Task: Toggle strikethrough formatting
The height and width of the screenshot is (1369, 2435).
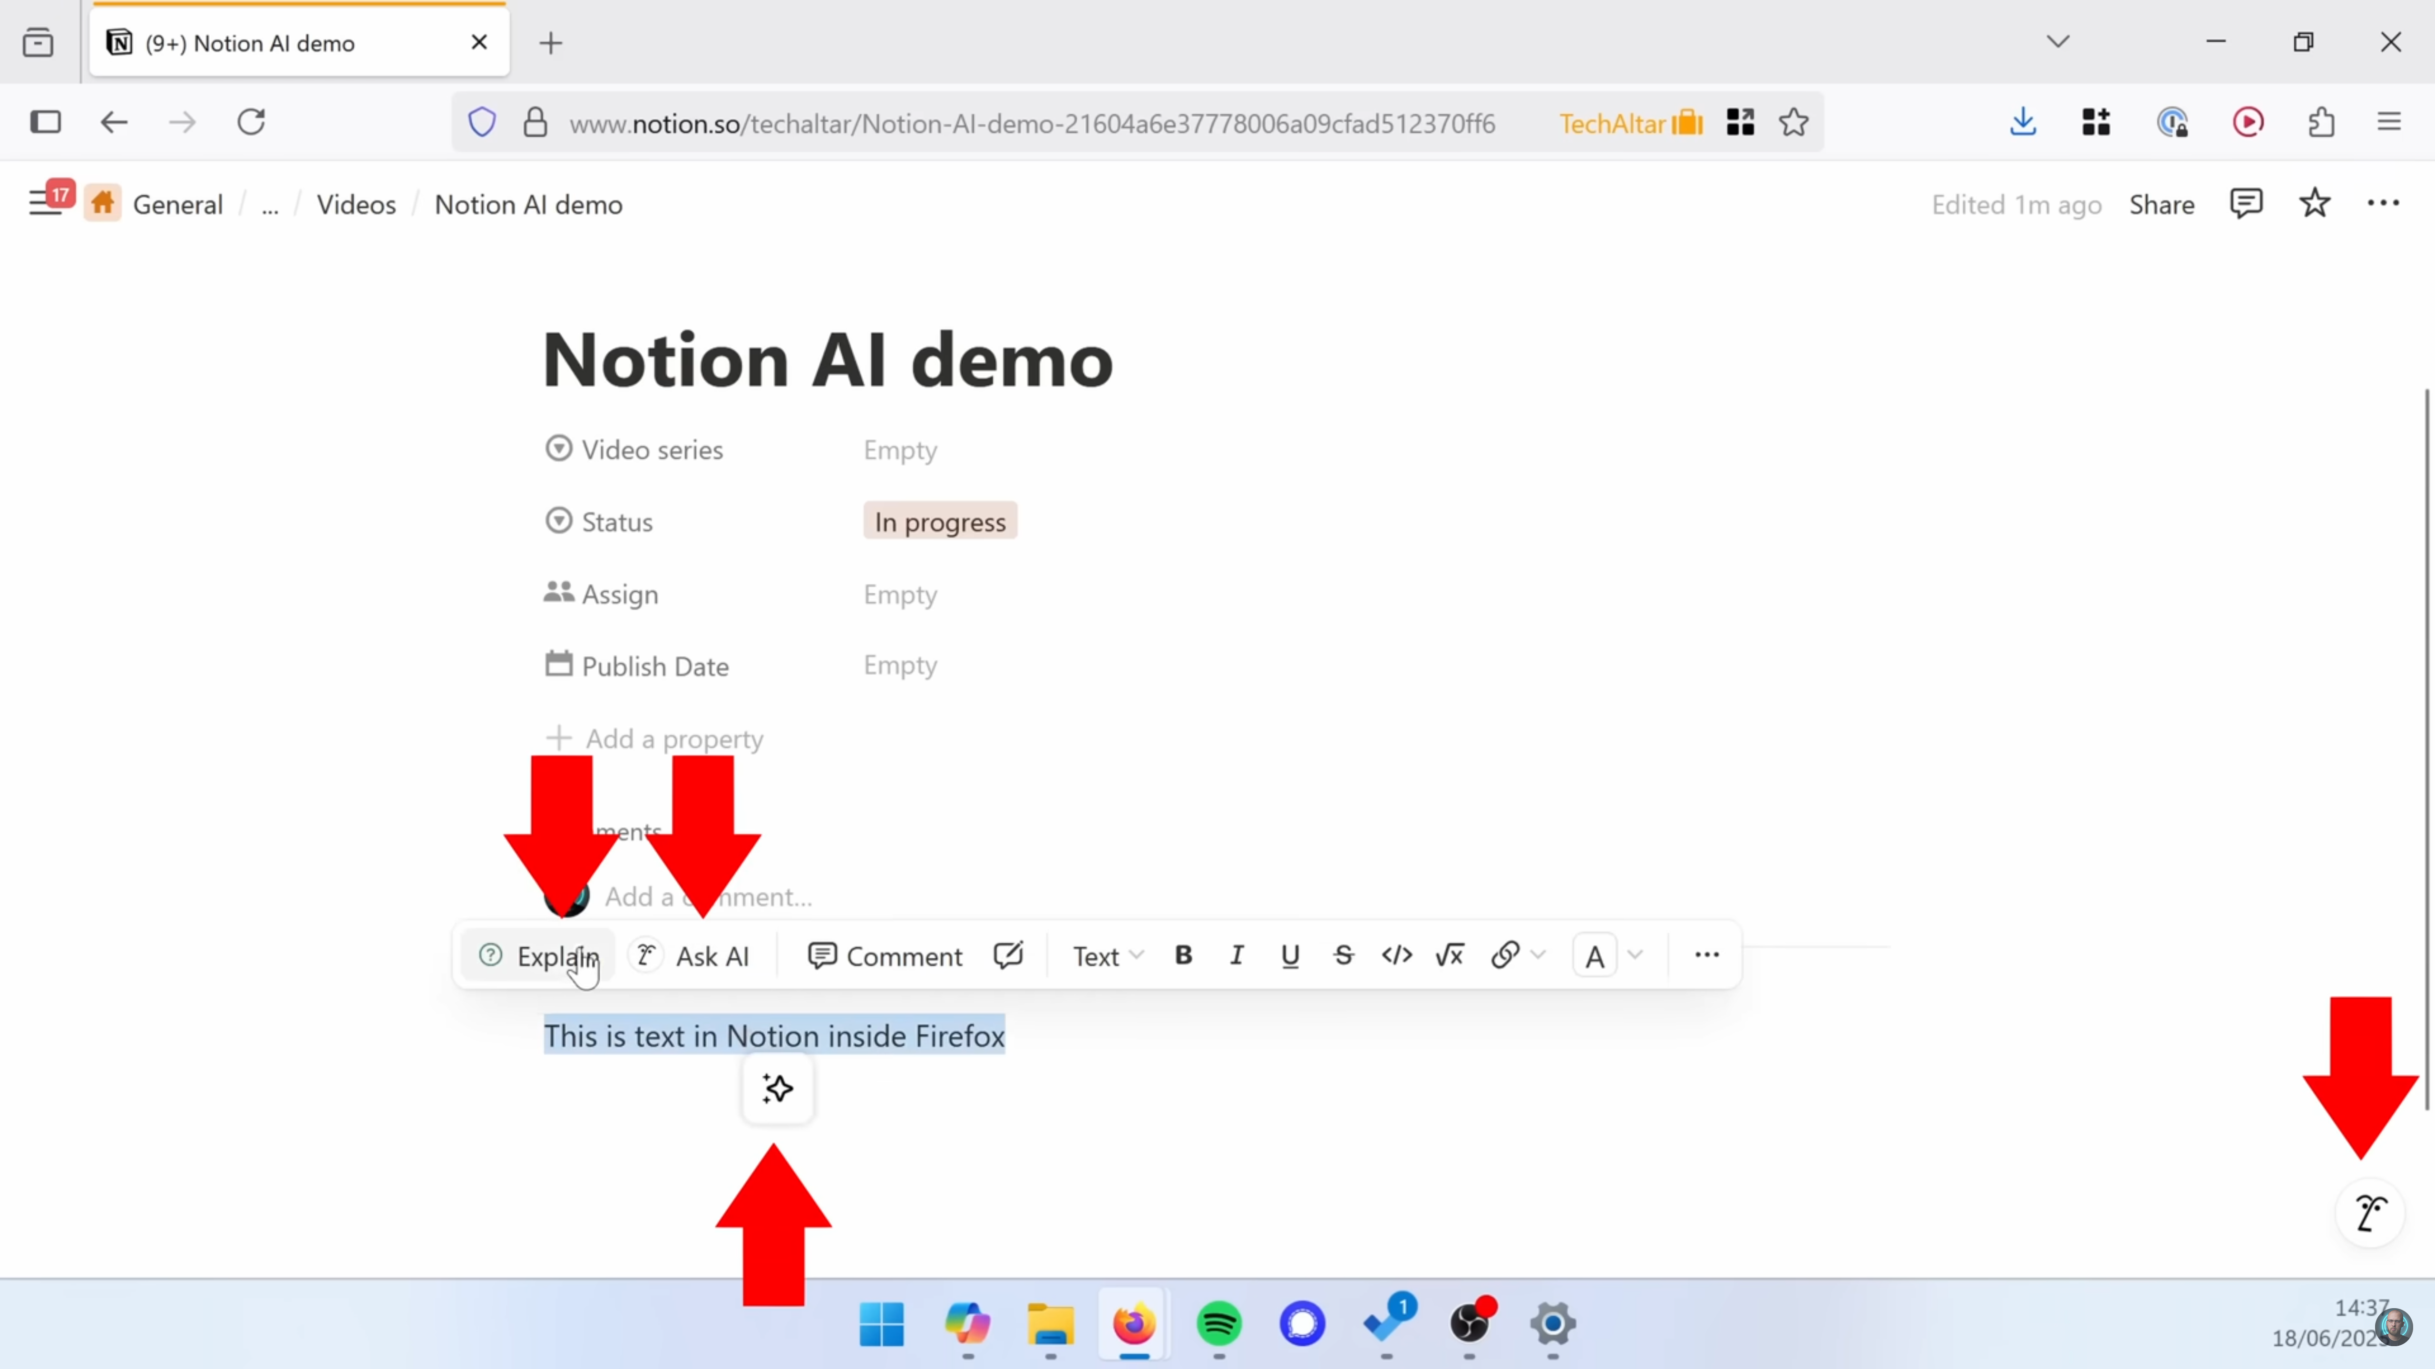Action: [1343, 955]
